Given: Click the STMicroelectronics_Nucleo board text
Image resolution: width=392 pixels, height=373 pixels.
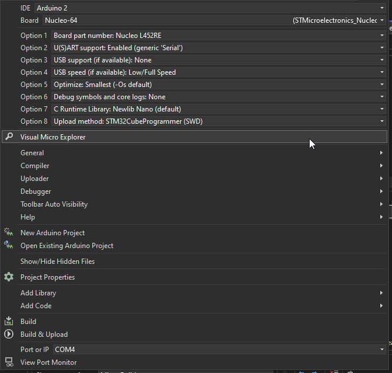Looking at the screenshot, I should point(335,20).
